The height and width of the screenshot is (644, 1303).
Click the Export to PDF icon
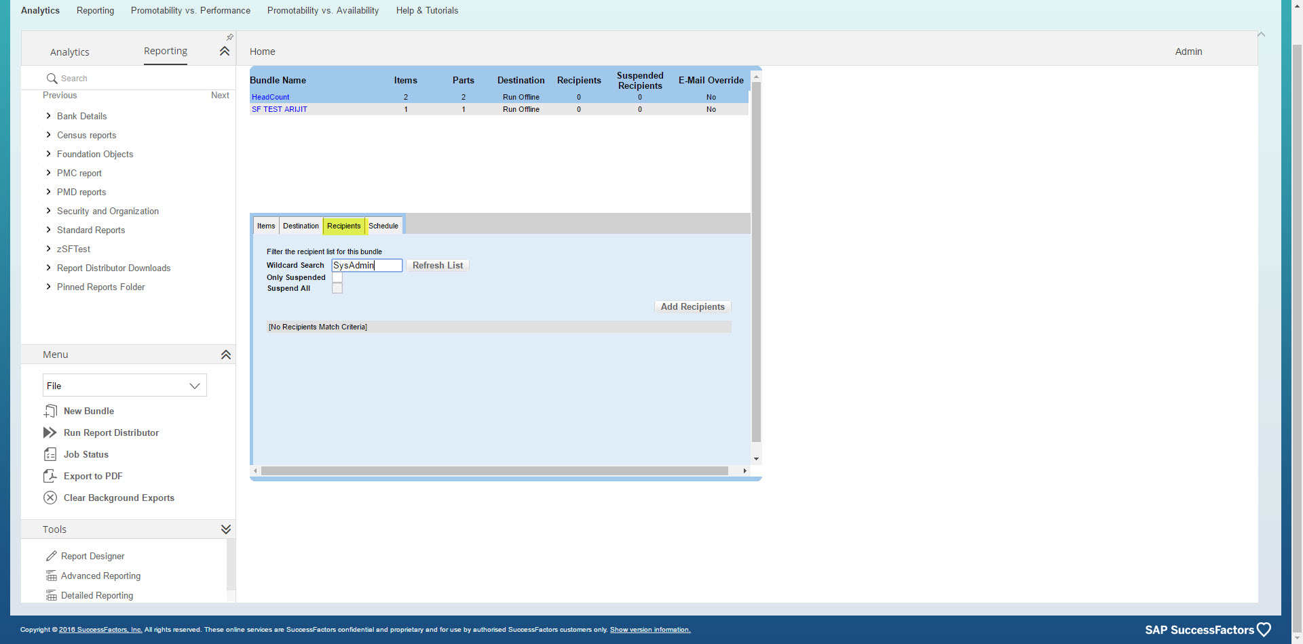(50, 476)
